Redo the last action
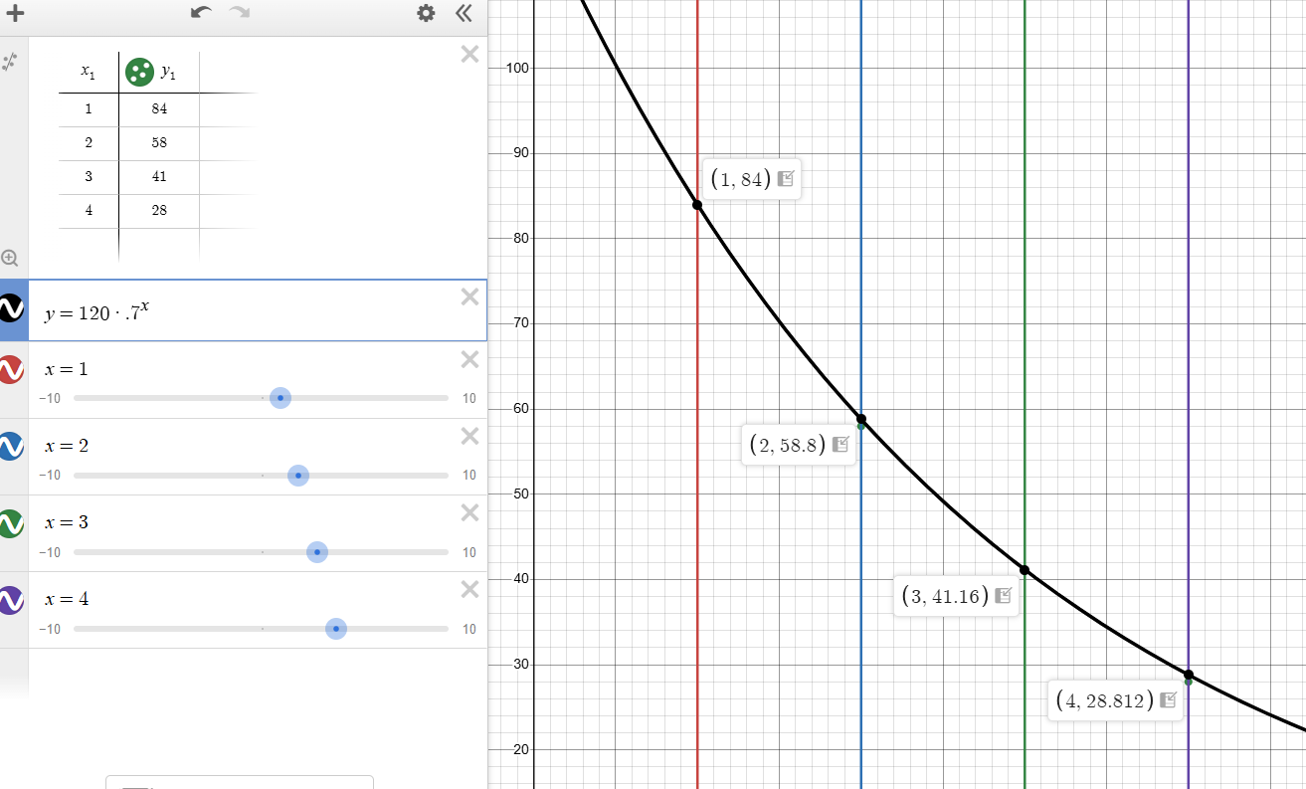1306x789 pixels. point(239,13)
